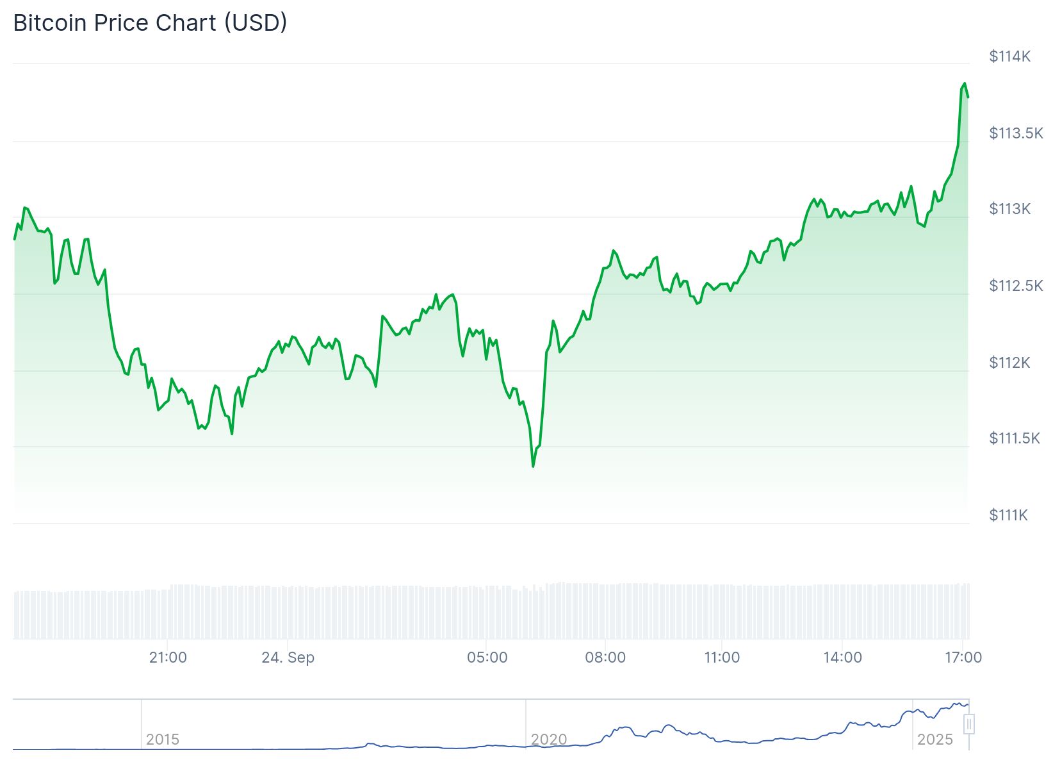Click the $112K price axis label
Screen dimensions: 1053x769
pos(1009,363)
